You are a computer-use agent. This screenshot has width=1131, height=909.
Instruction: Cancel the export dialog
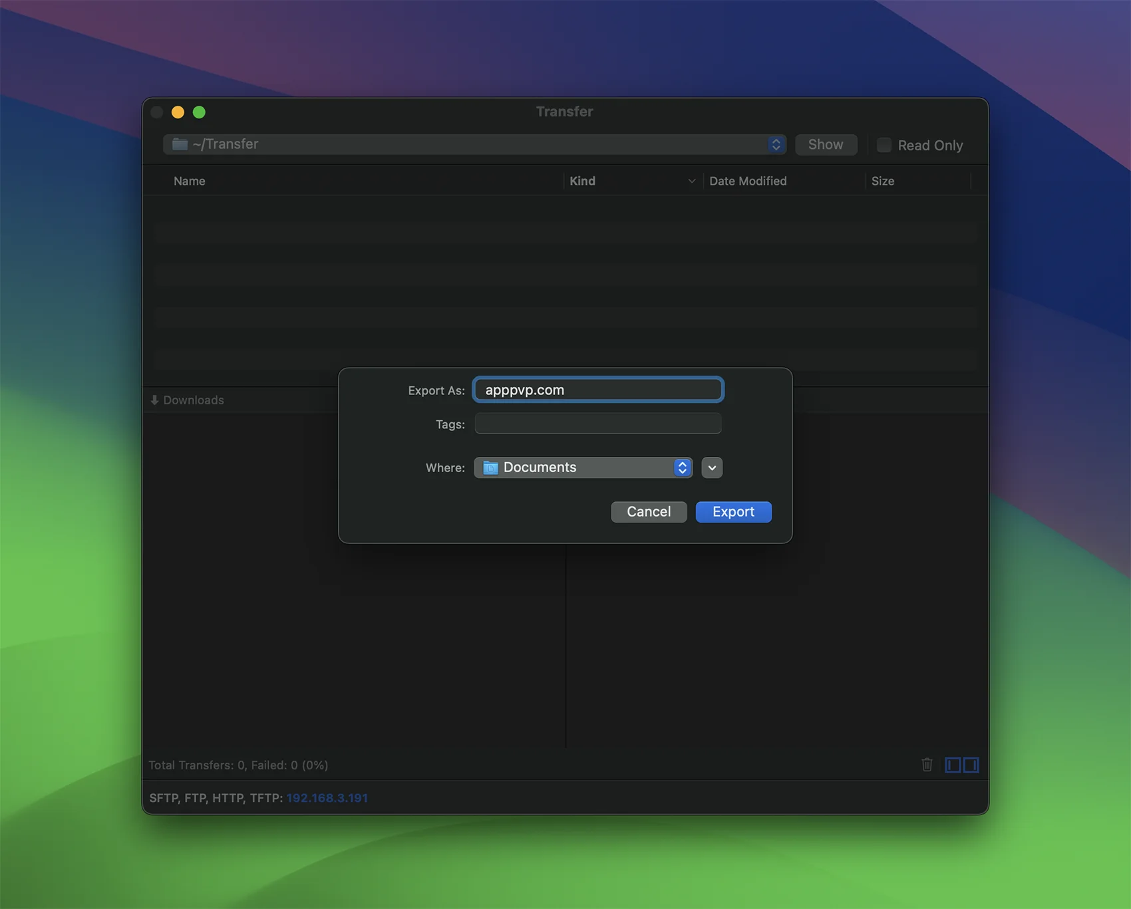click(x=649, y=511)
